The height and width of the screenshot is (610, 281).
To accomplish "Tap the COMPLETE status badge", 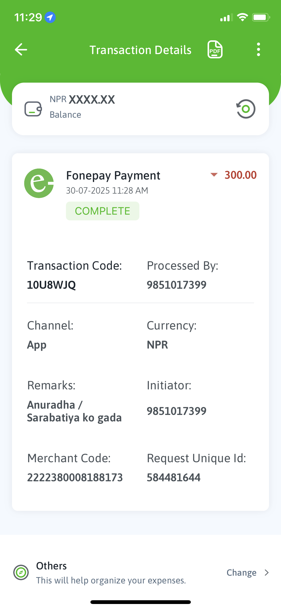I will tap(102, 211).
